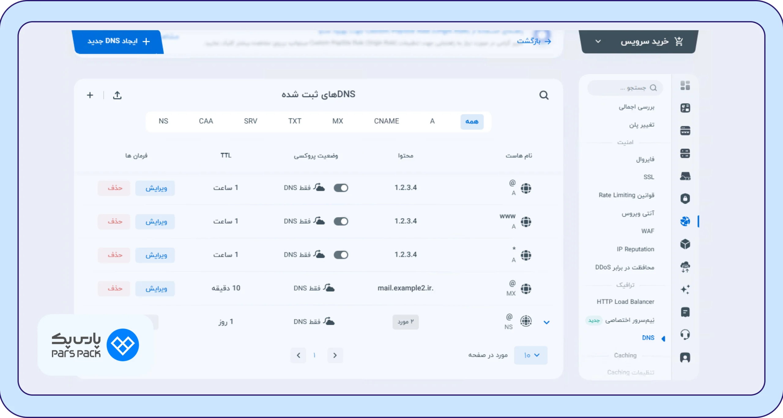Click ویرایش for the www record
This screenshot has width=783, height=418.
155,222
